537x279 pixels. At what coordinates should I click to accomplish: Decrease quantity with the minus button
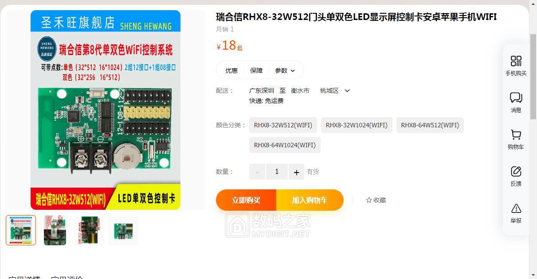click(x=257, y=172)
